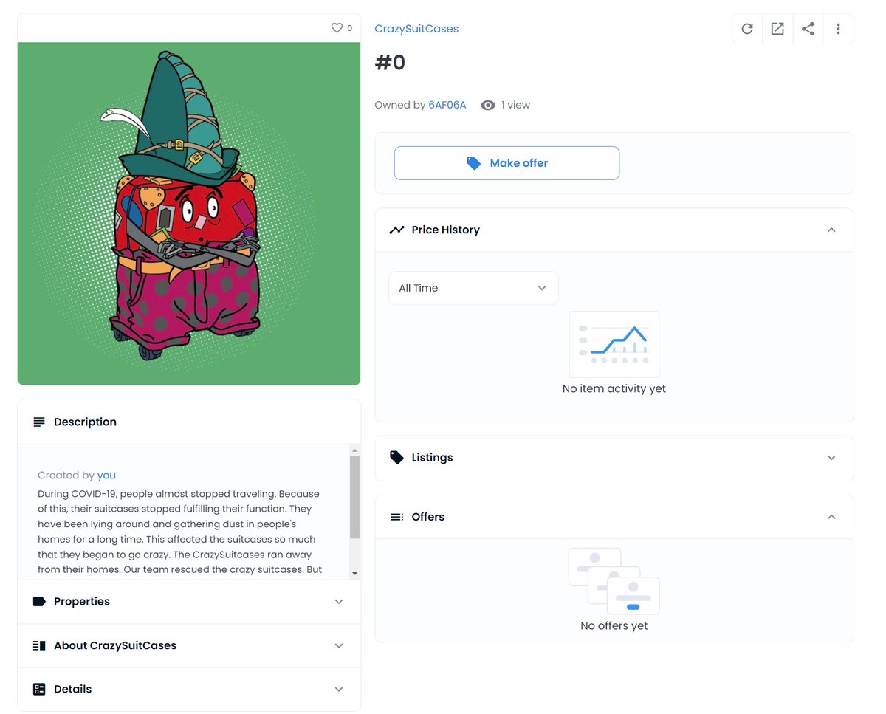Image resolution: width=886 pixels, height=714 pixels.
Task: Click the description scrollbar thumb
Action: pyautogui.click(x=354, y=498)
